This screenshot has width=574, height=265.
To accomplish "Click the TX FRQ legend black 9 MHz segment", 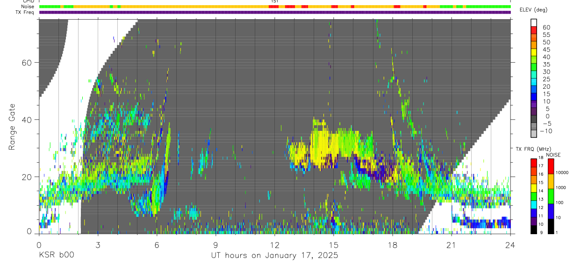I will 534,229.
